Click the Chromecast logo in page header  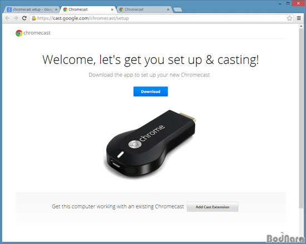click(33, 33)
